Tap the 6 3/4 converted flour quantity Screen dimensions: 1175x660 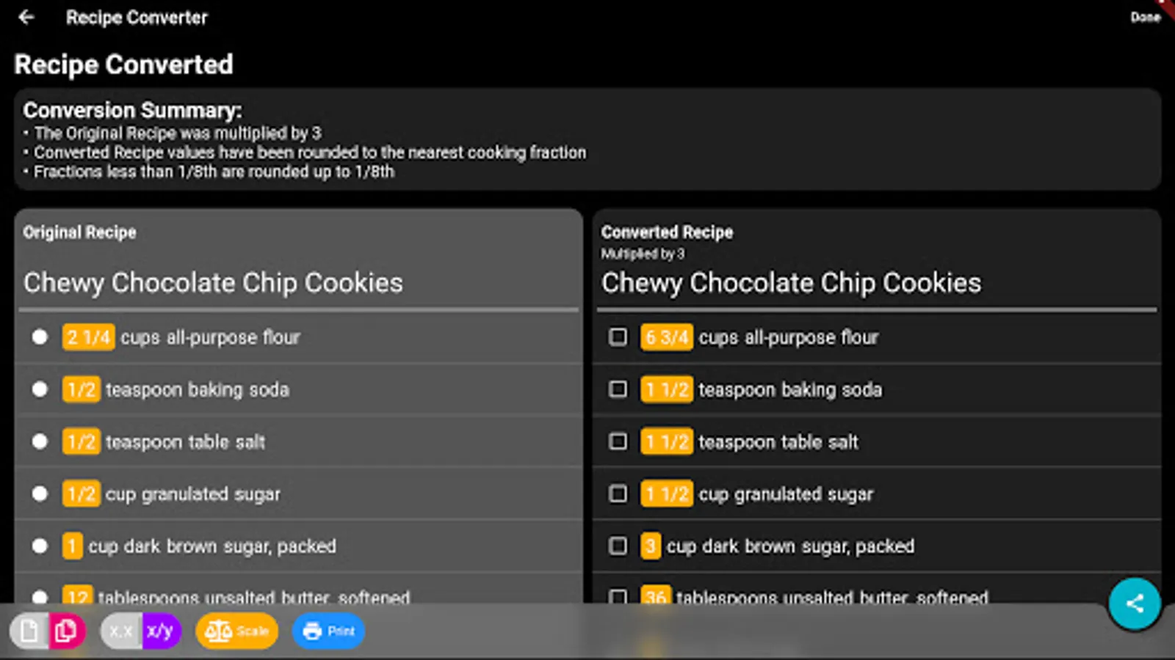point(666,337)
